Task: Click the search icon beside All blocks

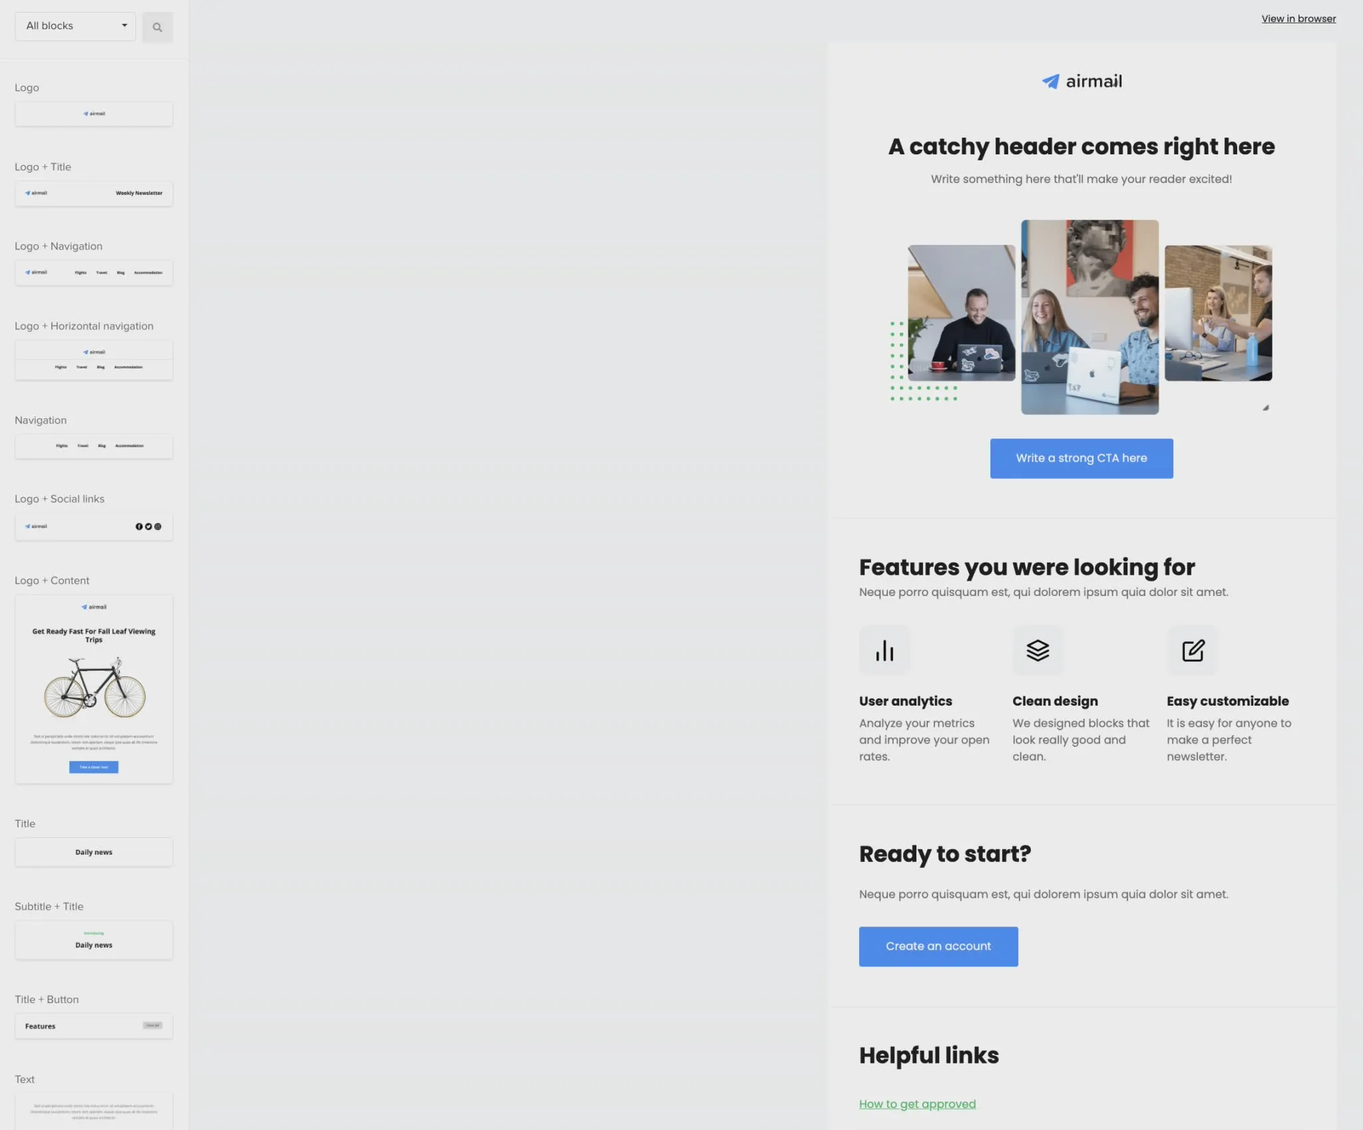Action: click(x=157, y=27)
